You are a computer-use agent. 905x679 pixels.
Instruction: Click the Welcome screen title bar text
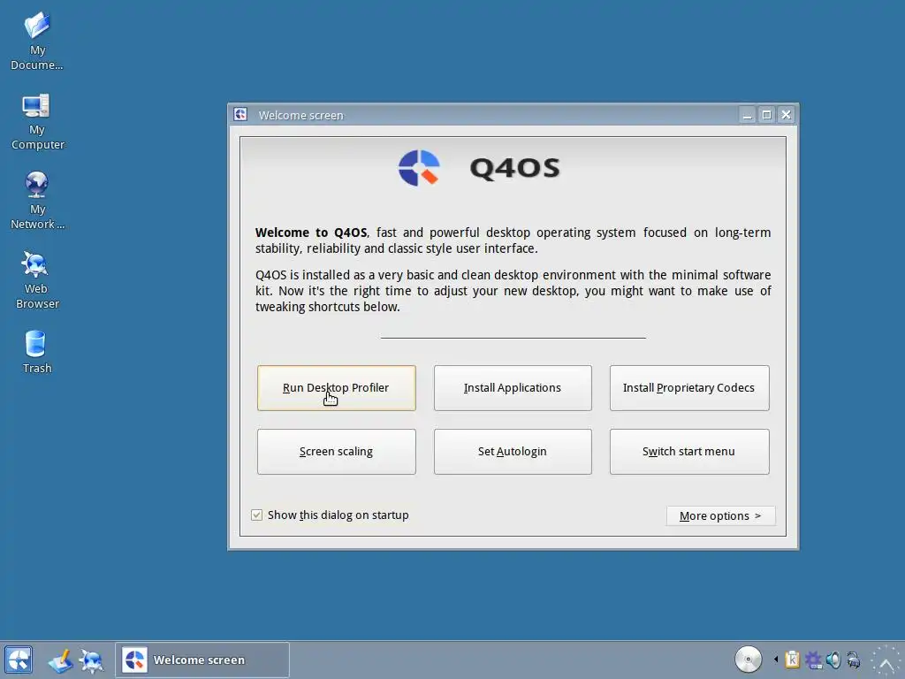300,116
